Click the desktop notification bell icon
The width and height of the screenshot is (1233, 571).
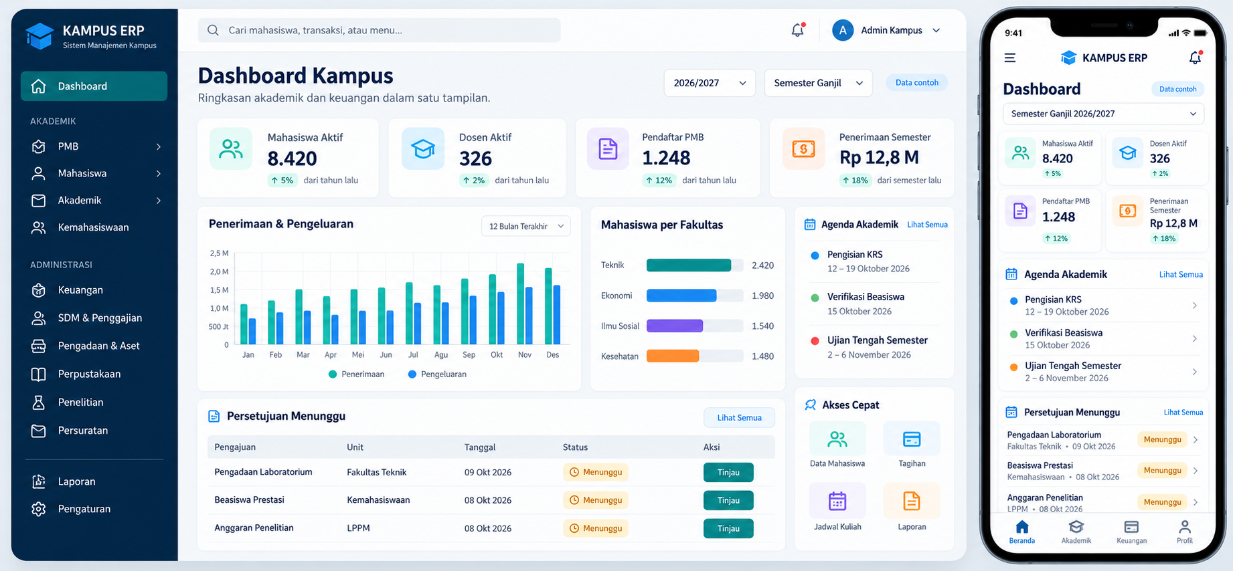[x=797, y=30]
